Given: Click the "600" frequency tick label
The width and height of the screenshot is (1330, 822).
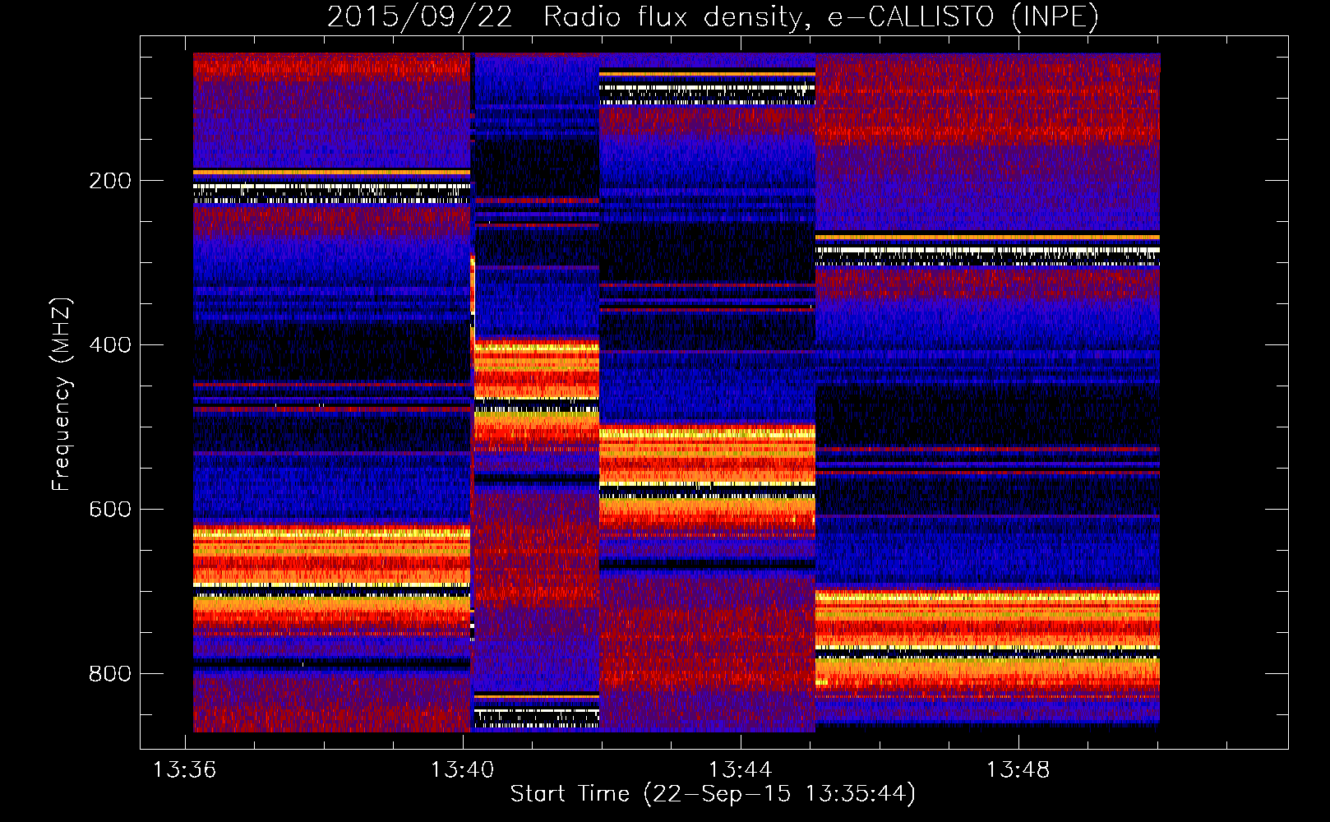Looking at the screenshot, I should 110,510.
